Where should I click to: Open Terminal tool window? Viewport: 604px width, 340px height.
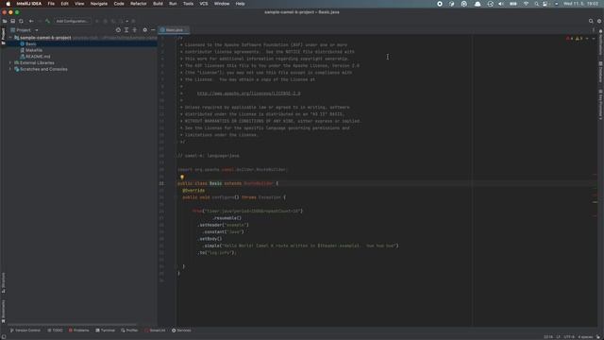pyautogui.click(x=105, y=331)
